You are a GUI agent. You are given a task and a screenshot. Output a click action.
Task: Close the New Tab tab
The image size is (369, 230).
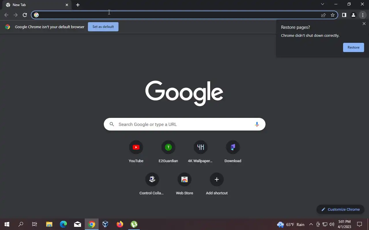pyautogui.click(x=67, y=5)
